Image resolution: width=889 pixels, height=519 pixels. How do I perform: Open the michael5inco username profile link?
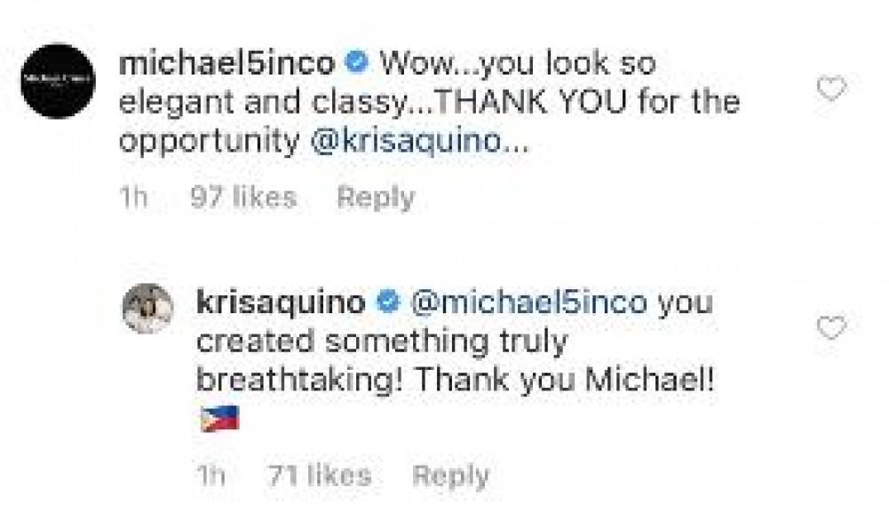coord(226,65)
